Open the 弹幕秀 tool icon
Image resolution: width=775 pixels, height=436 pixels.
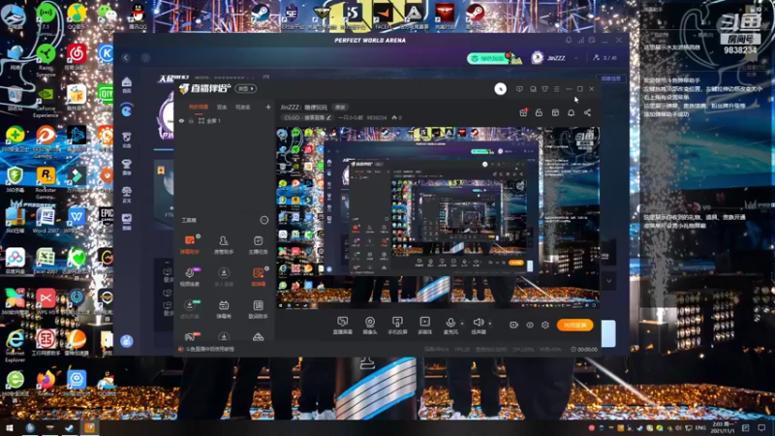point(224,309)
